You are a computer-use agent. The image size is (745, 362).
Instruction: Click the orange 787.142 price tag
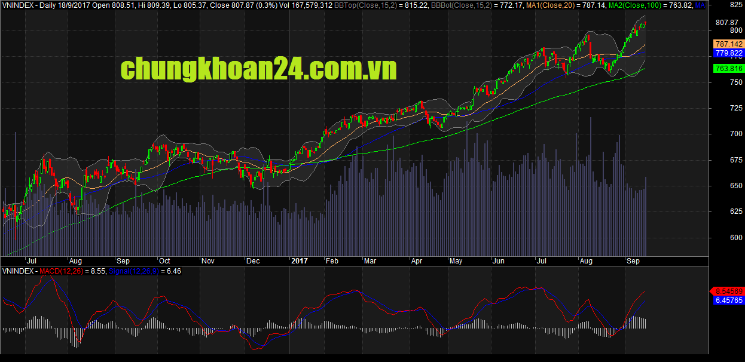coord(728,44)
